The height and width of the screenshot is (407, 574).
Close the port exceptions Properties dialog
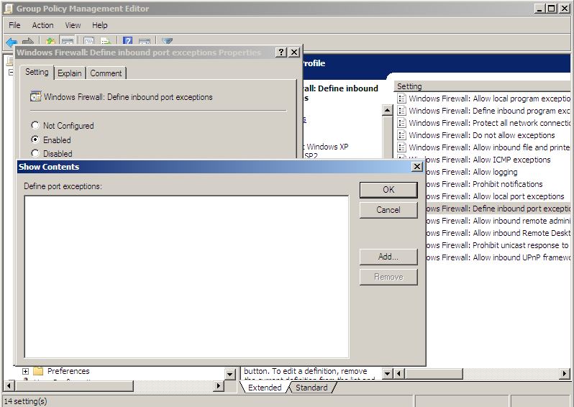click(x=294, y=52)
